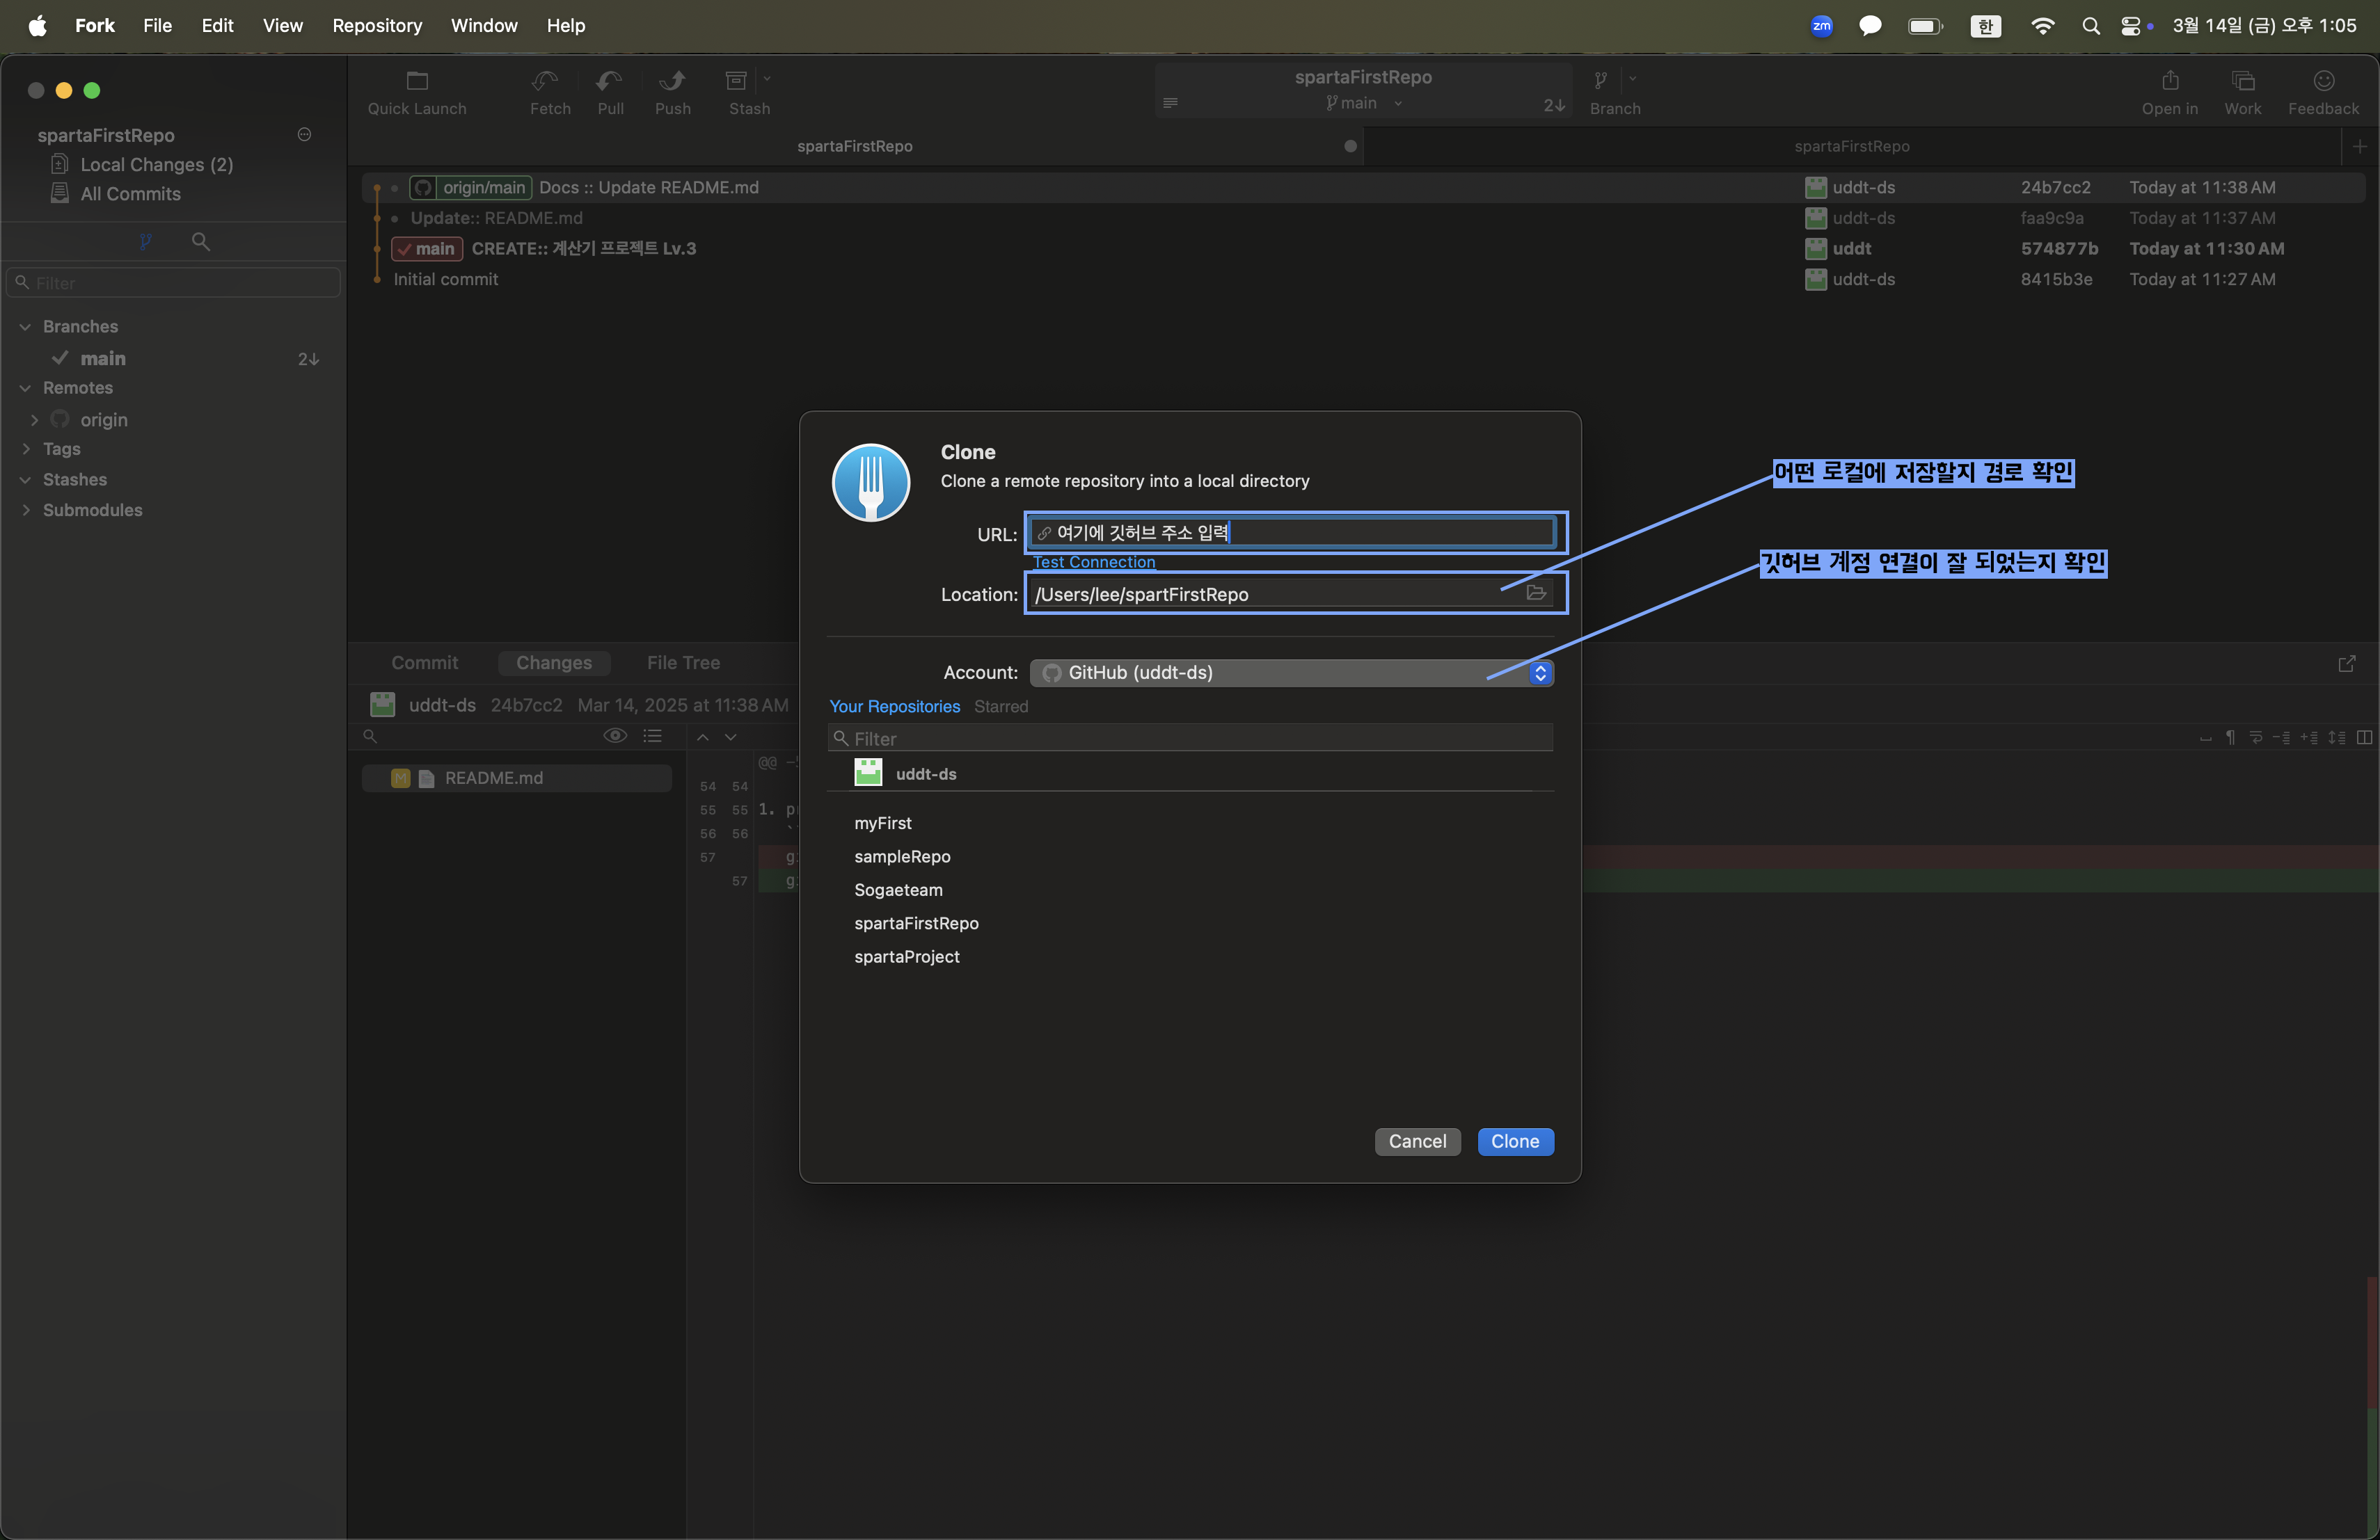This screenshot has width=2380, height=1540.
Task: Open Stash options dropdown arrow
Action: pos(767,78)
